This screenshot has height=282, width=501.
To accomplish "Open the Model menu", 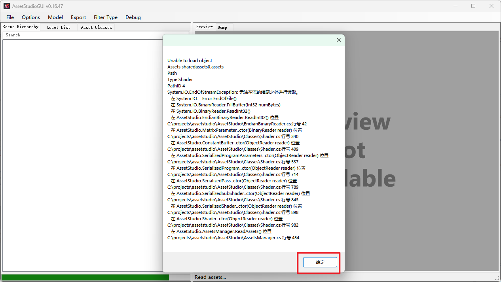I will (55, 17).
